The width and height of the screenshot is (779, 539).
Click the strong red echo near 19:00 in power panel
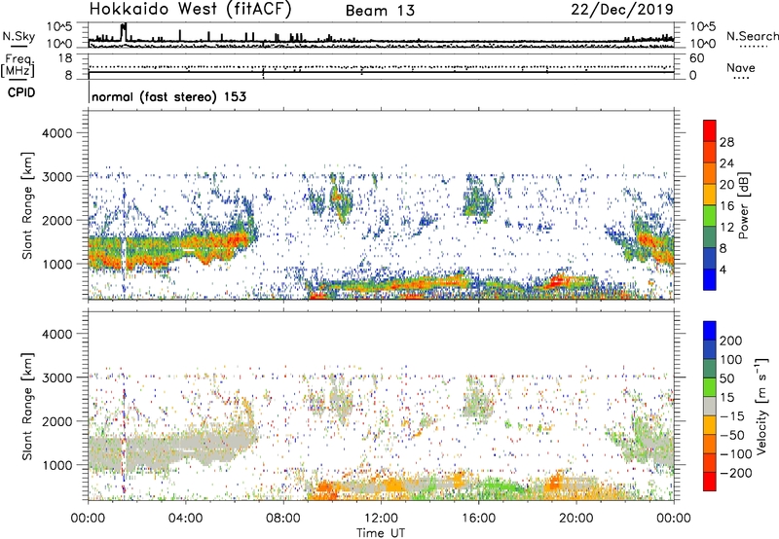point(556,281)
